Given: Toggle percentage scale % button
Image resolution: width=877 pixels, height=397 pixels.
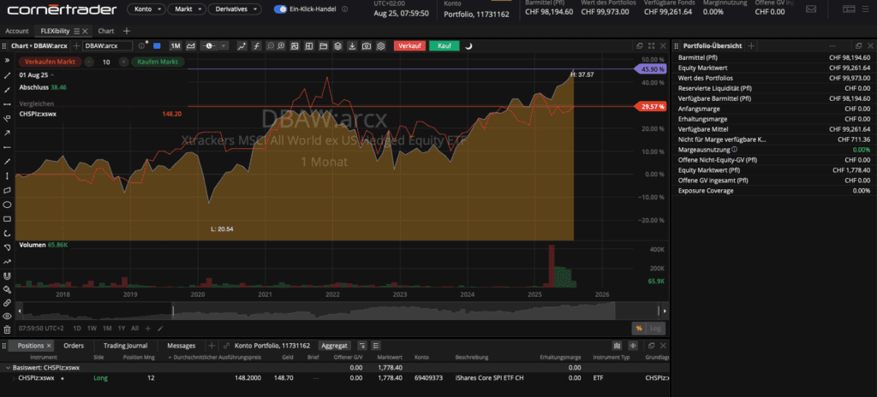Looking at the screenshot, I should pyautogui.click(x=638, y=329).
